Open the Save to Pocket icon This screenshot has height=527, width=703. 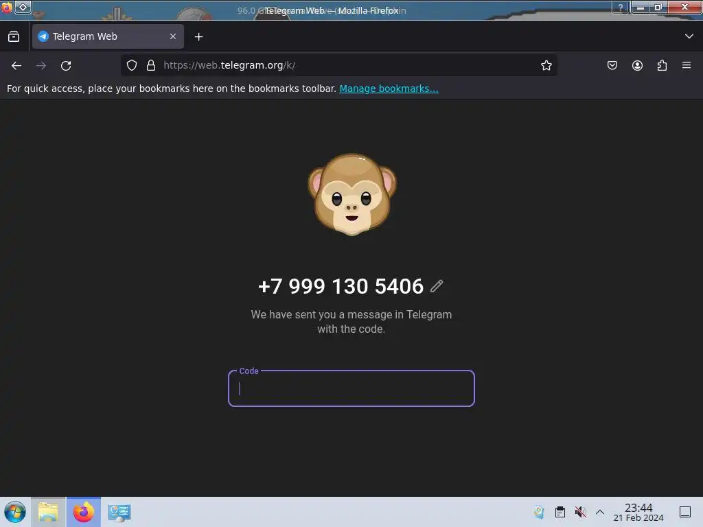coord(612,65)
